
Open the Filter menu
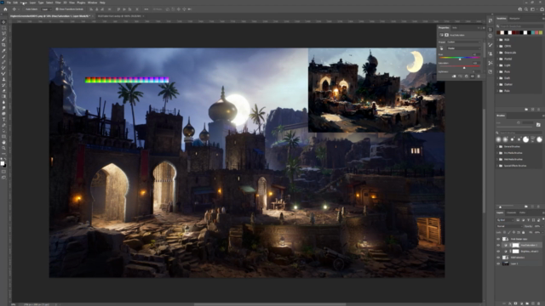tap(58, 3)
